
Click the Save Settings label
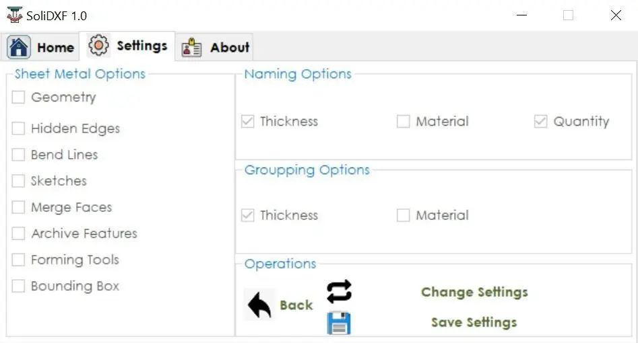click(x=474, y=322)
